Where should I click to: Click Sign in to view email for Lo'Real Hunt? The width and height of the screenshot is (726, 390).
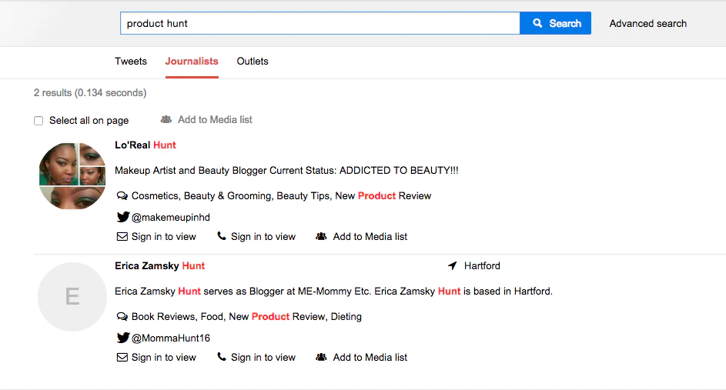tap(163, 236)
